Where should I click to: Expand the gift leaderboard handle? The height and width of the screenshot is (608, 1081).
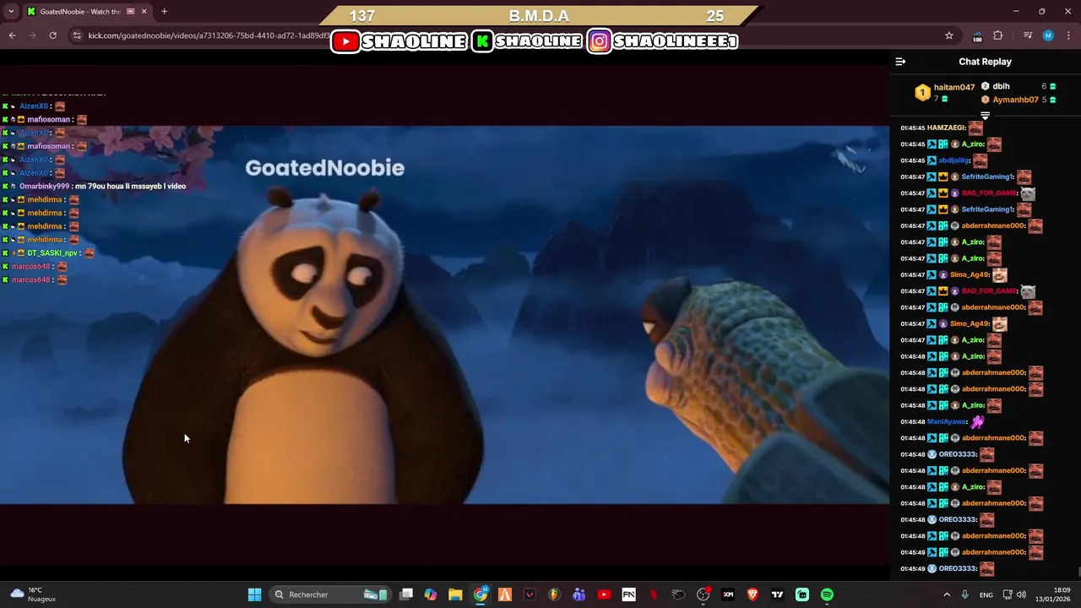pyautogui.click(x=985, y=115)
